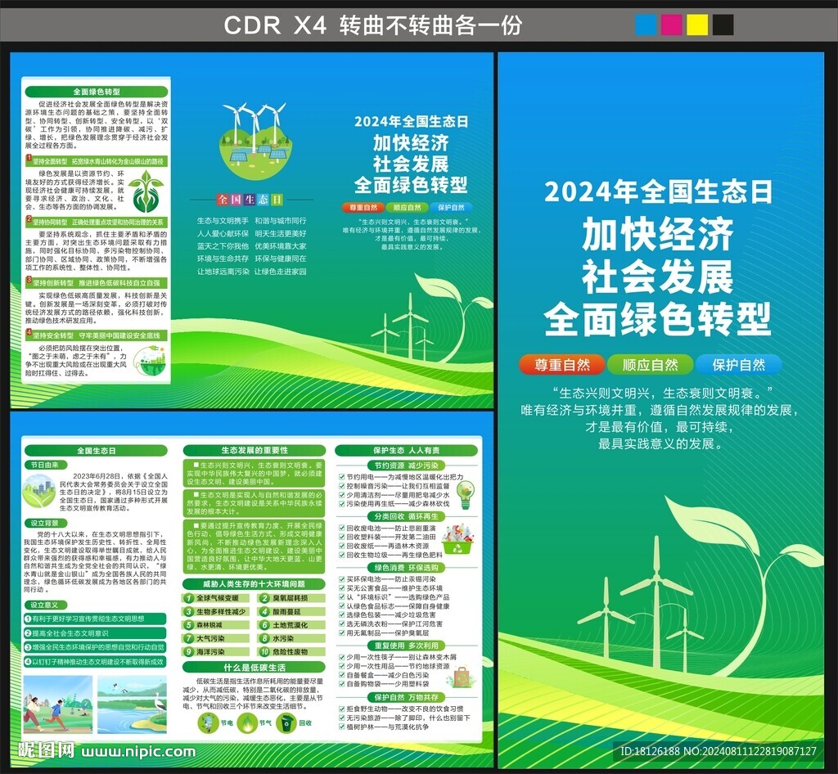The width and height of the screenshot is (838, 774).
Task: Click the wind turbines and solar panels illustration
Action: click(255, 142)
